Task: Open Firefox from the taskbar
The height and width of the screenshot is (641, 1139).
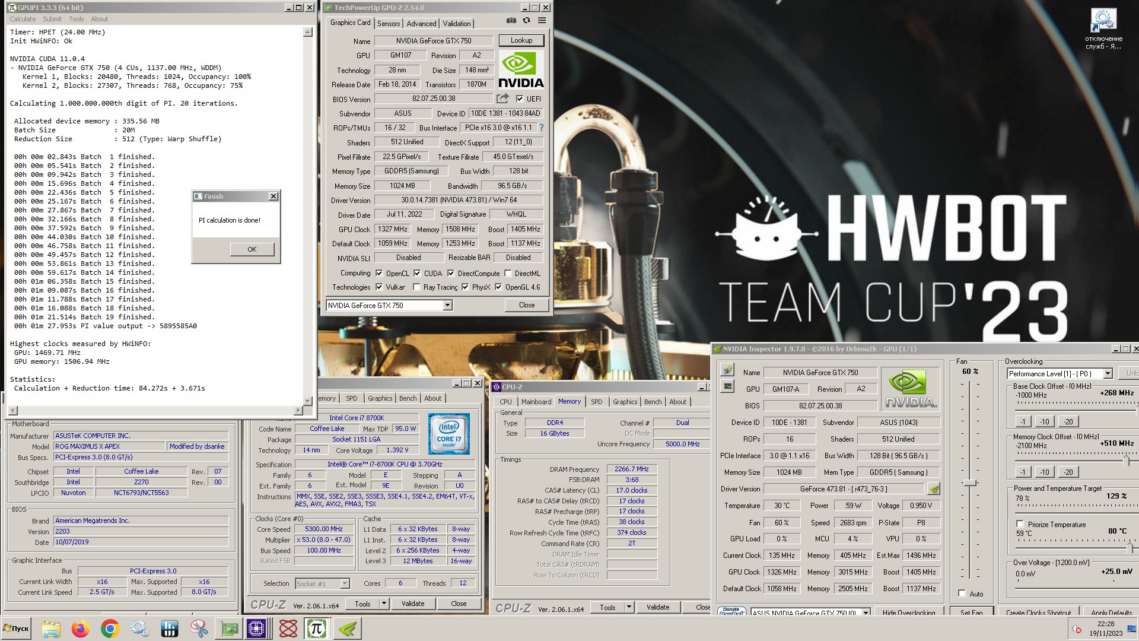Action: pyautogui.click(x=80, y=629)
